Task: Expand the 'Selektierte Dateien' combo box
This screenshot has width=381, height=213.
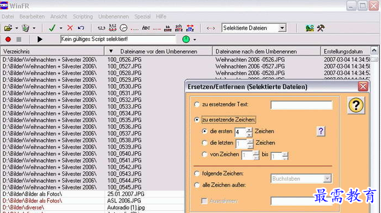Action: [x=282, y=28]
